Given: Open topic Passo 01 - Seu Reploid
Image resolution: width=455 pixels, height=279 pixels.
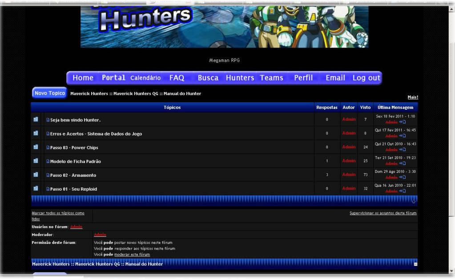Looking at the screenshot, I should [73, 189].
